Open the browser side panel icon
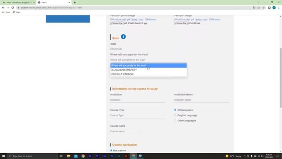Image resolution: width=282 pixels, height=159 pixels. pyautogui.click(x=269, y=8)
